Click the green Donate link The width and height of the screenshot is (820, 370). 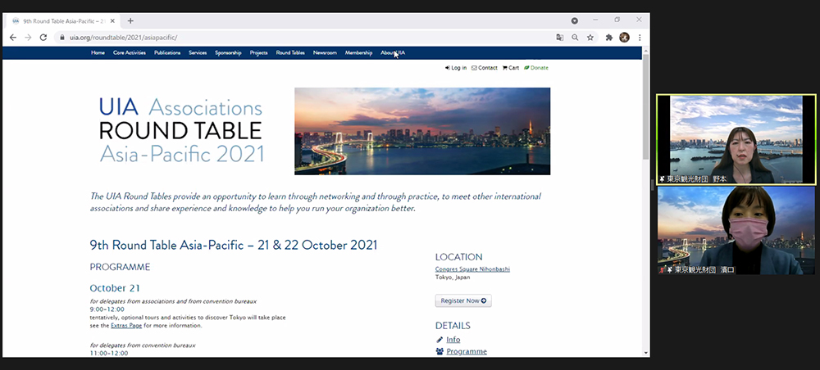(x=536, y=68)
